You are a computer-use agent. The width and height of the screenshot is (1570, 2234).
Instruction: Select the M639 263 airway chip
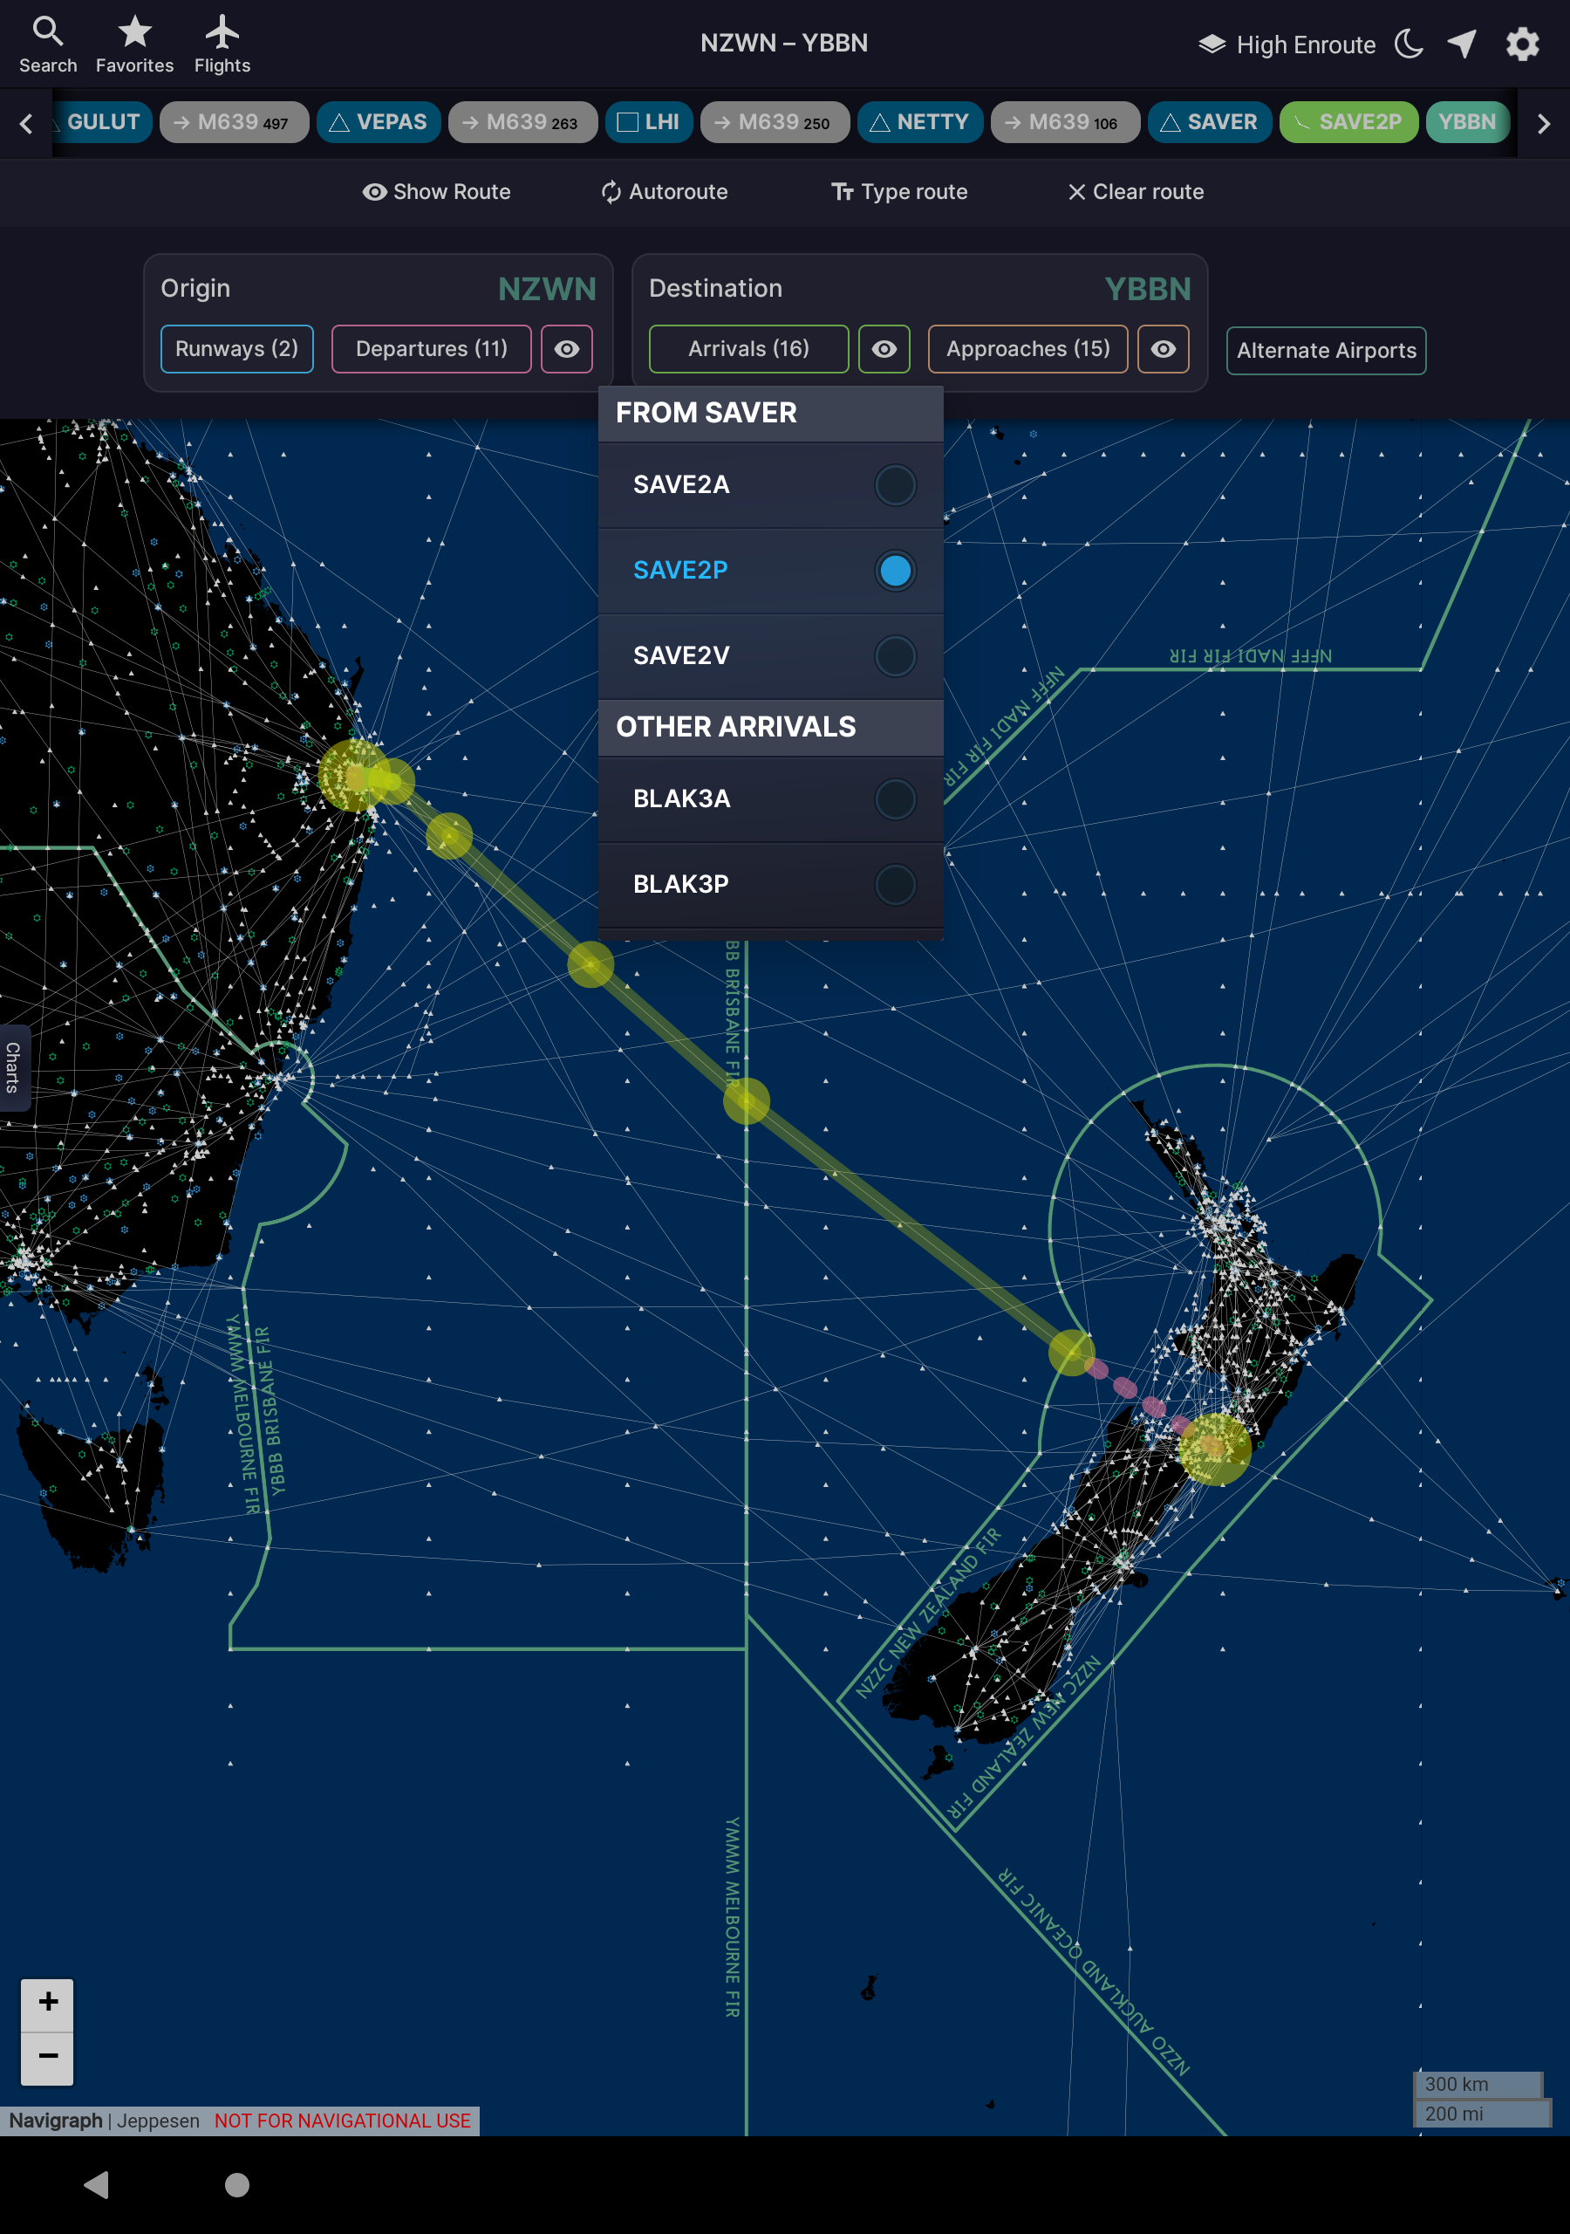coord(522,122)
